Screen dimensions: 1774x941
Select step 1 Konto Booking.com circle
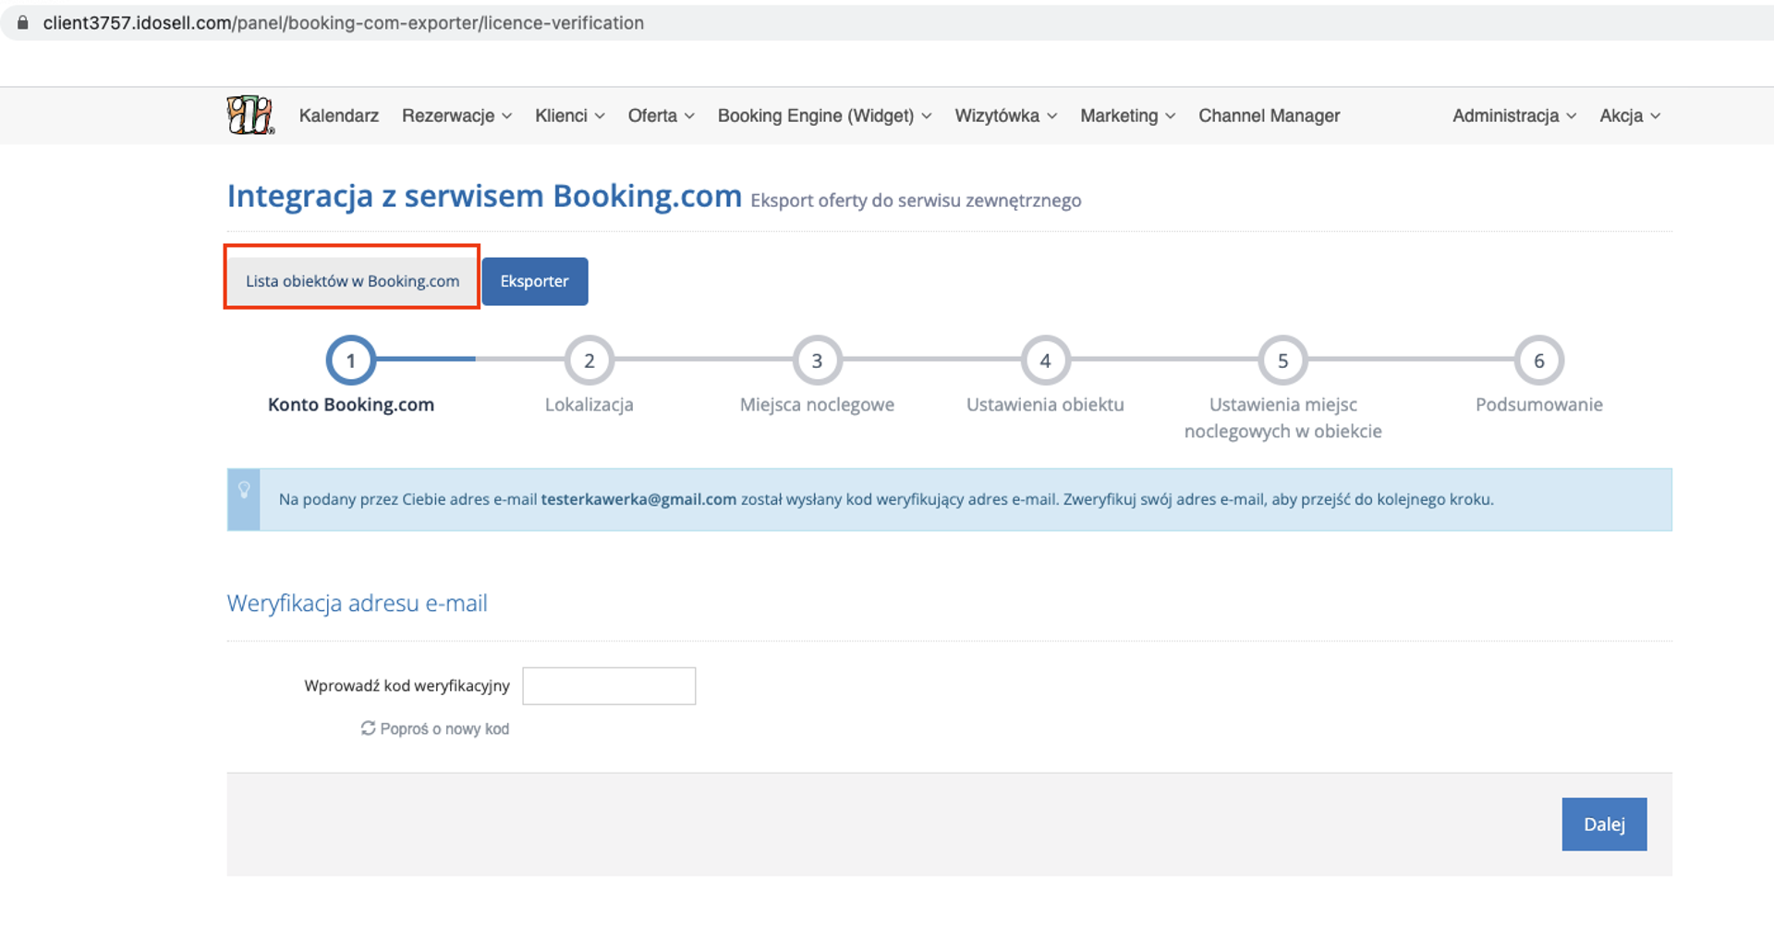(x=351, y=361)
